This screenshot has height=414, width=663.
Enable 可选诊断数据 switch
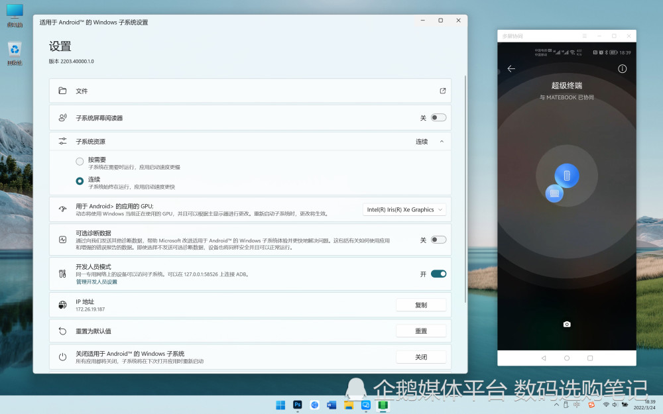pyautogui.click(x=438, y=240)
